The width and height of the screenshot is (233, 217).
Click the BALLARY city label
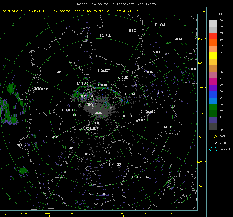pyautogui.click(x=169, y=127)
